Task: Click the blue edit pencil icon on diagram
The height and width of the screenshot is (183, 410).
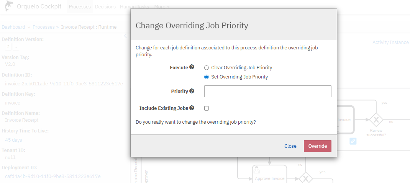Action: 353,141
